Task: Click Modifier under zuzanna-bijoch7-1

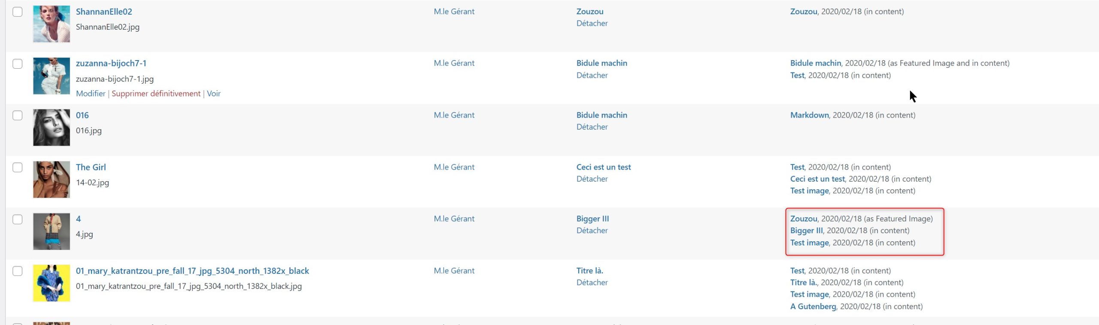Action: [x=91, y=94]
